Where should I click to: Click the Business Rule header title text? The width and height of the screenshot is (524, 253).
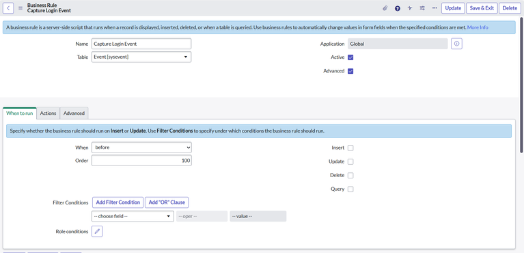pos(42,5)
